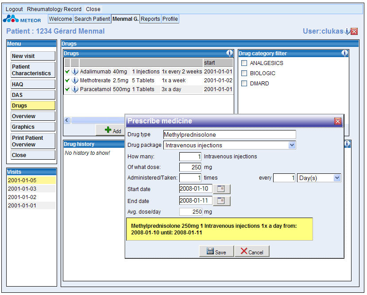The height and width of the screenshot is (295, 367).
Task: Switch to the Search Patient tab
Action: (92, 19)
